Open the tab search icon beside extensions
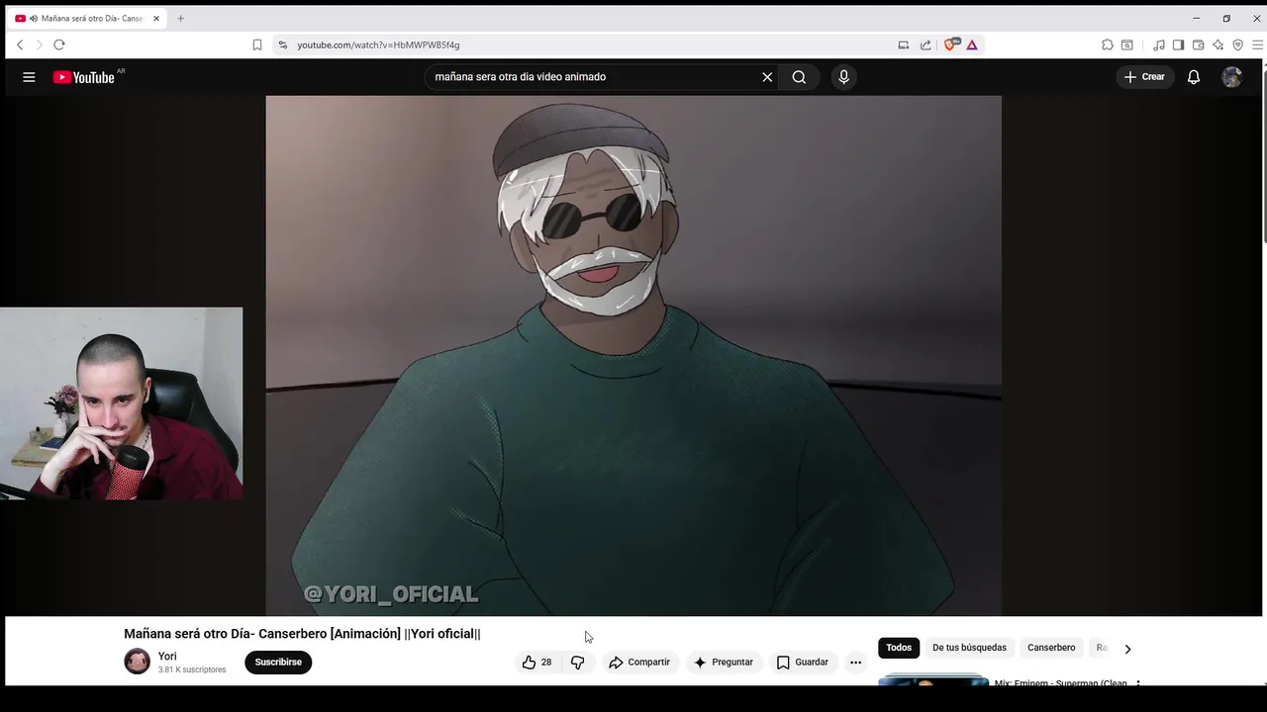This screenshot has height=712, width=1267. (x=1127, y=44)
